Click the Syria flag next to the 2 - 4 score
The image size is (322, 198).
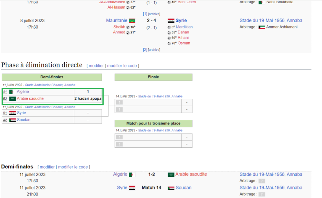point(171,21)
